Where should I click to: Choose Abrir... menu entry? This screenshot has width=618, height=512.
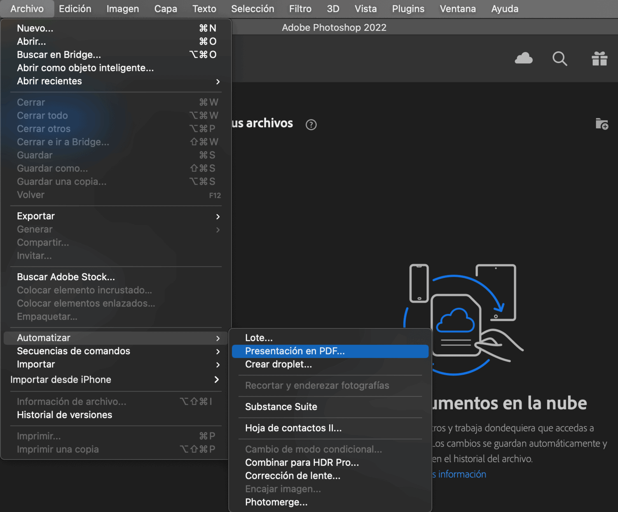point(116,42)
